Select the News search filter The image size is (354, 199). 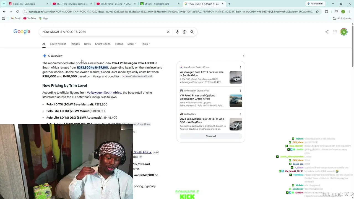[87, 44]
